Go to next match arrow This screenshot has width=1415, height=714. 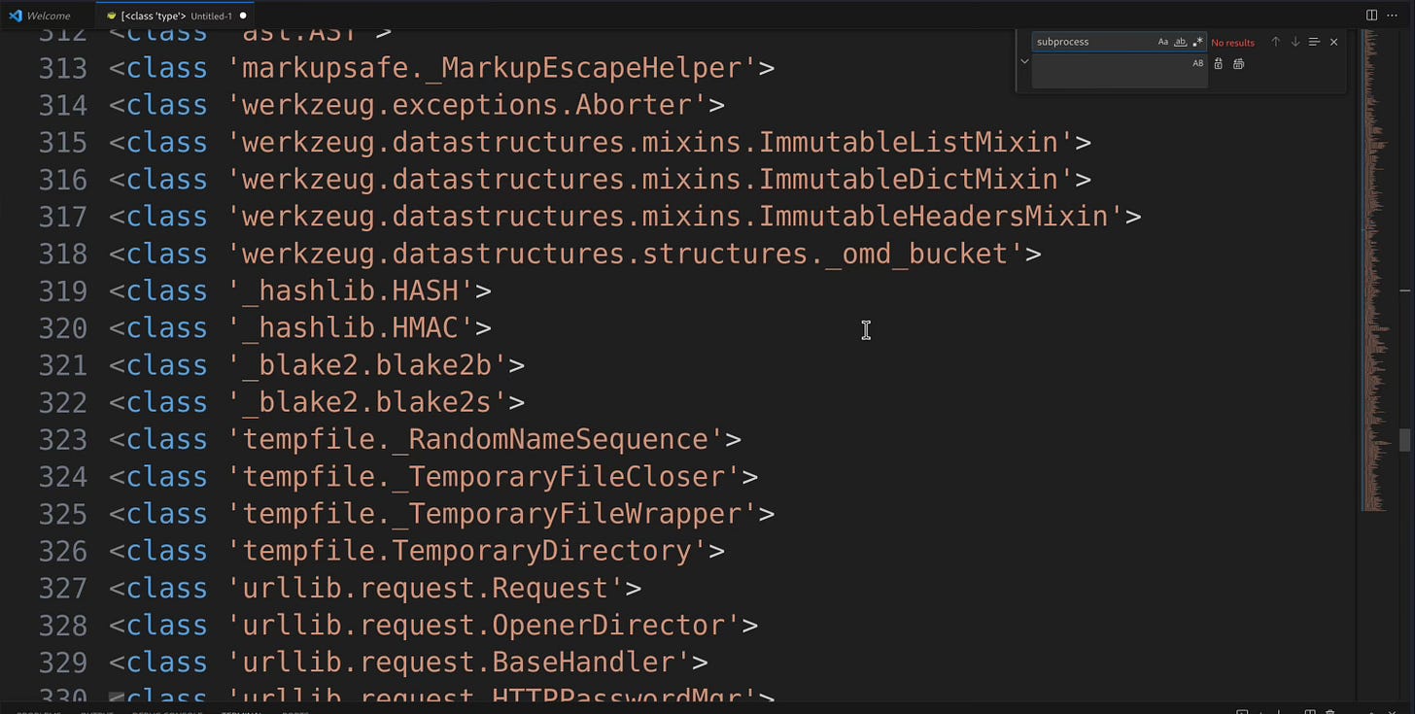[1295, 42]
